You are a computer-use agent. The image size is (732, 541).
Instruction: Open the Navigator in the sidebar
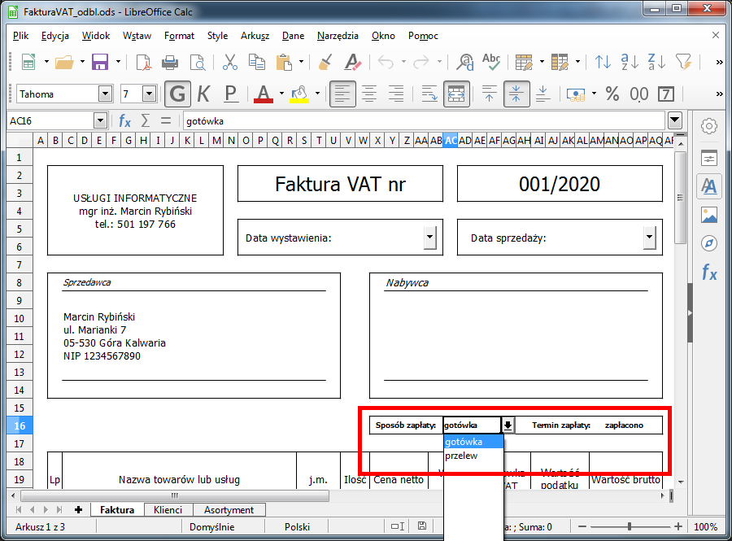click(x=709, y=244)
